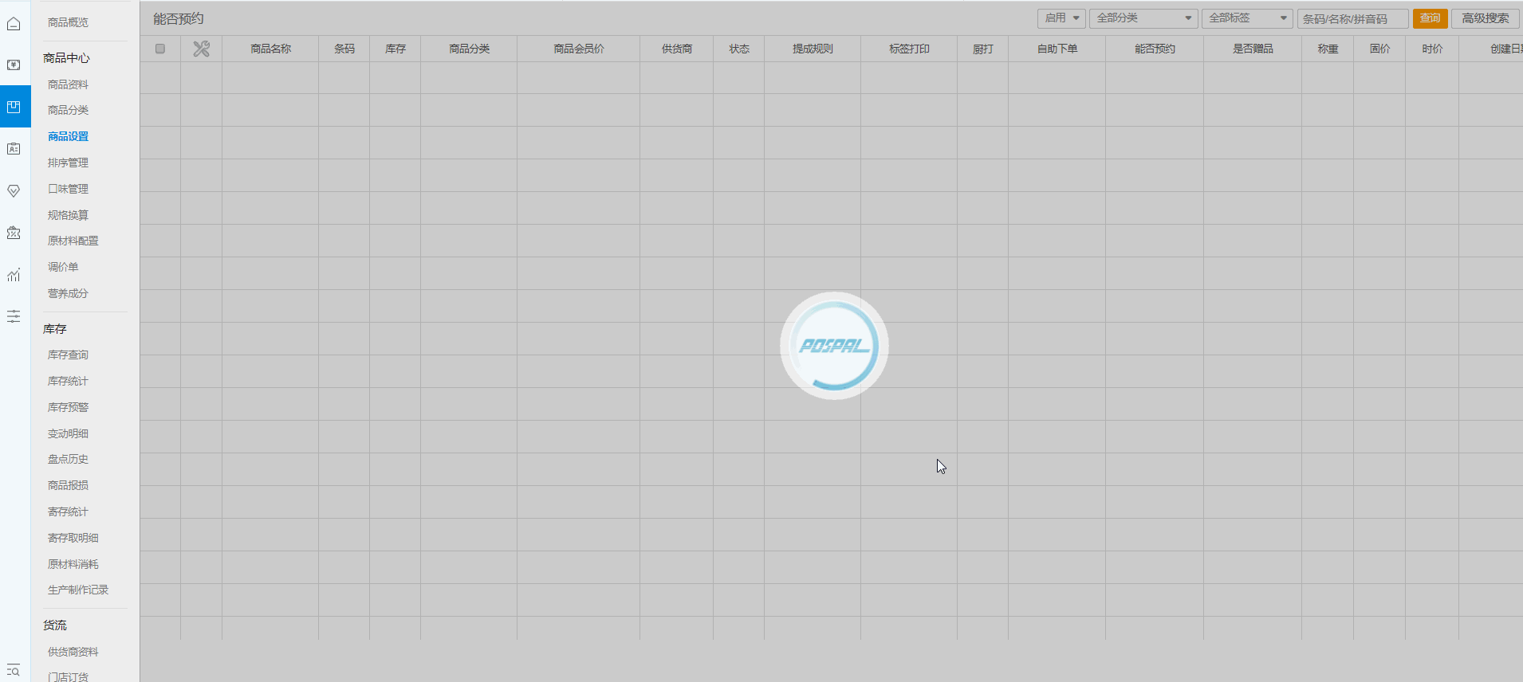Open the sliders settings icon in sidebar

[14, 316]
